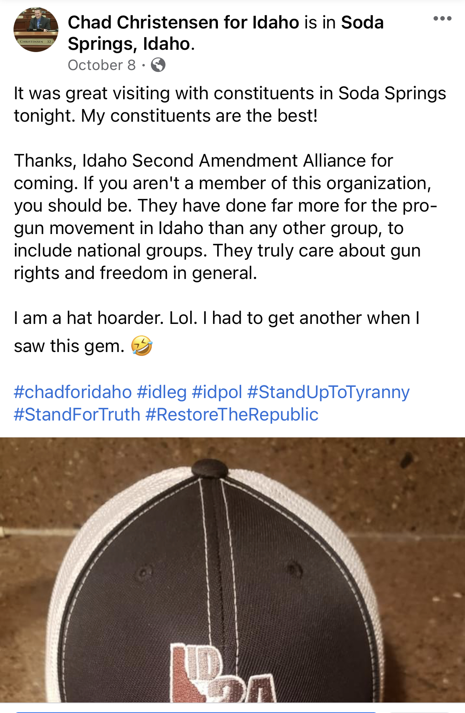
Task: Tap the #idleg hashtag
Action: (x=162, y=392)
